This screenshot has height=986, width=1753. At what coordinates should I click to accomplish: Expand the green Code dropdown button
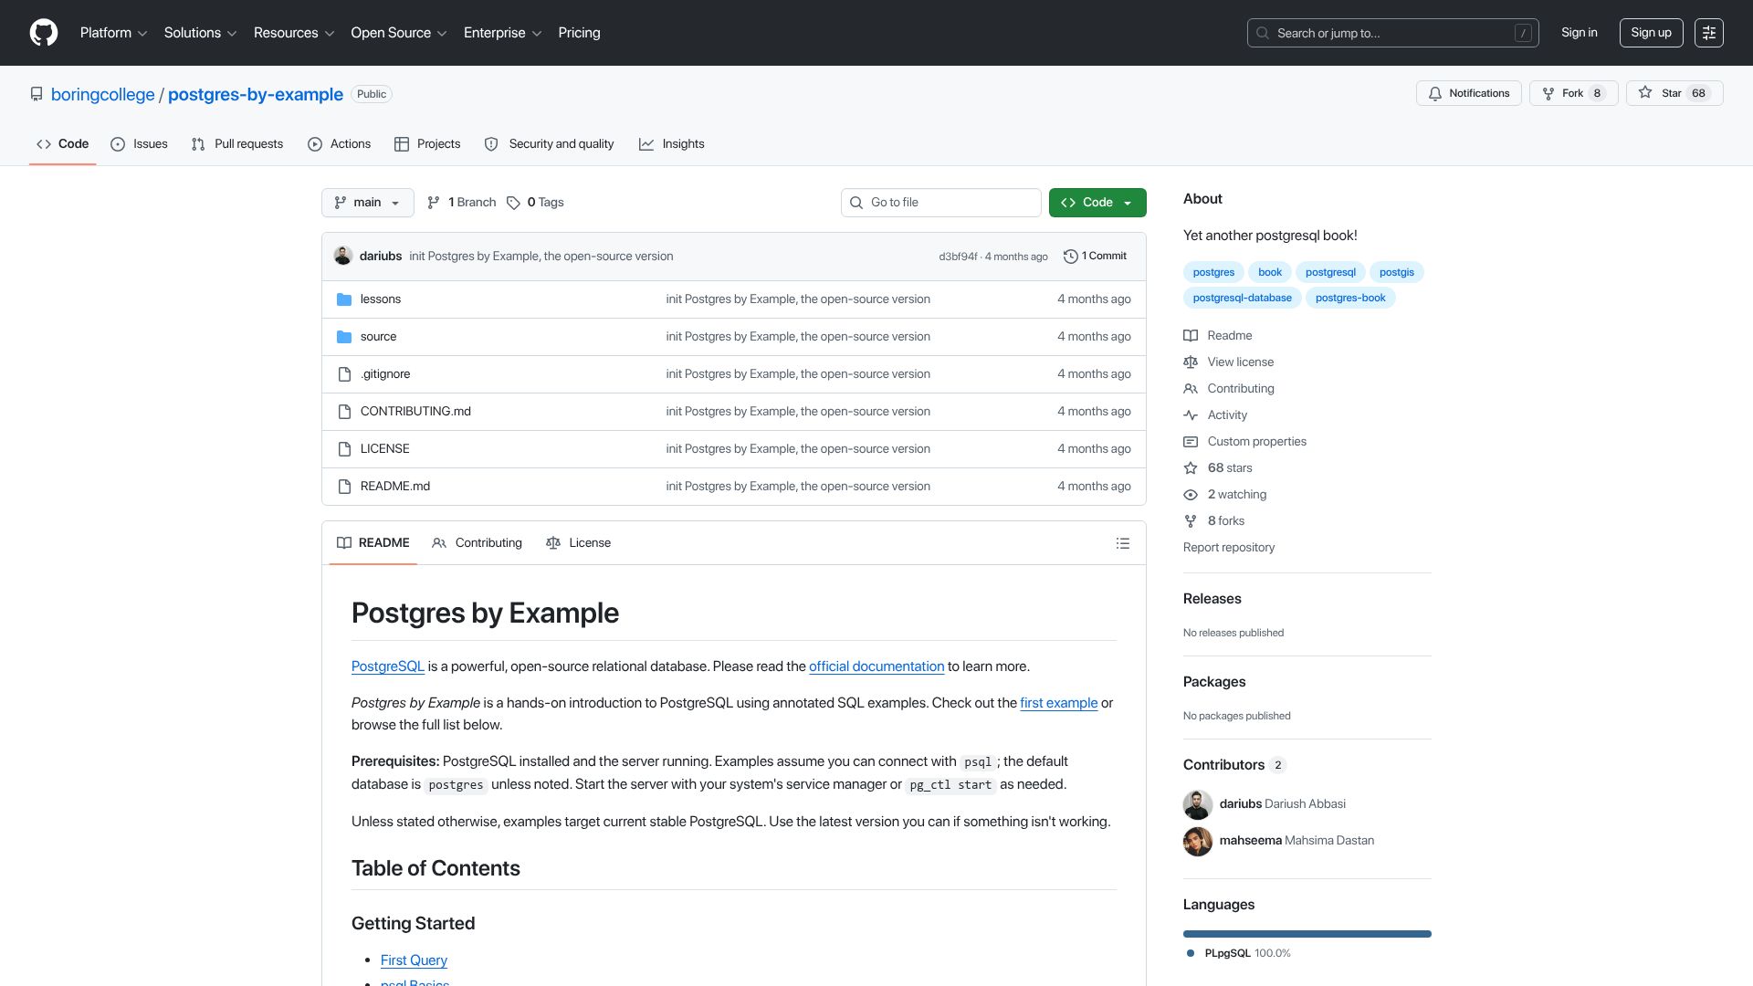(1097, 203)
